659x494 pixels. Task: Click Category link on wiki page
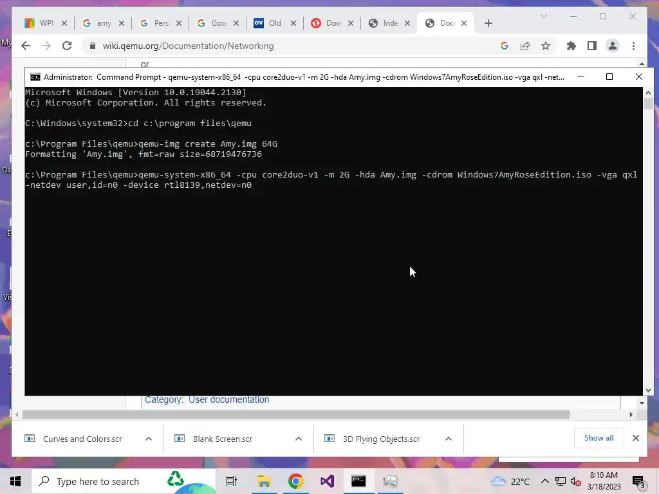[163, 399]
